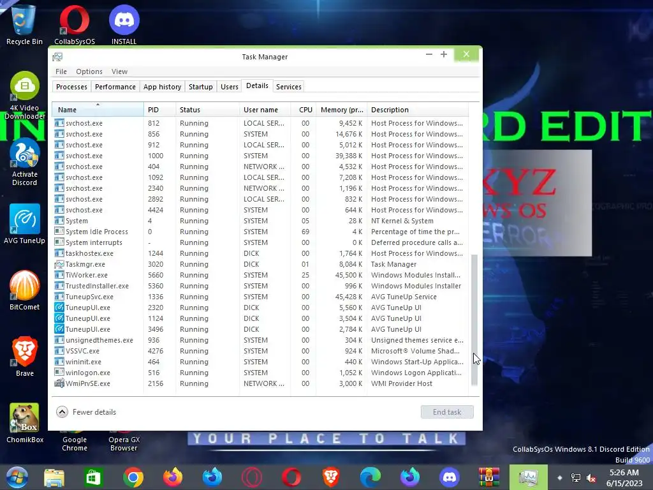Open the View menu
The image size is (653, 490).
[x=119, y=71]
